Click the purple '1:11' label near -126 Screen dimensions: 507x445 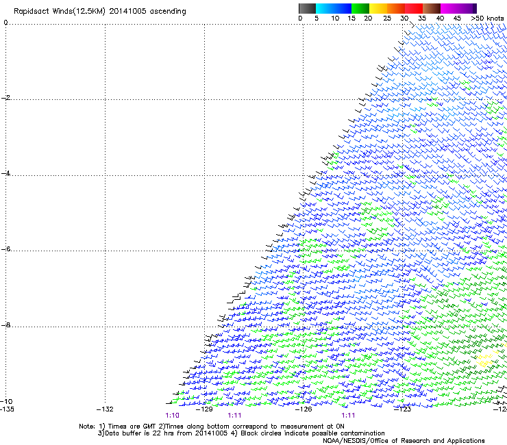348,416
